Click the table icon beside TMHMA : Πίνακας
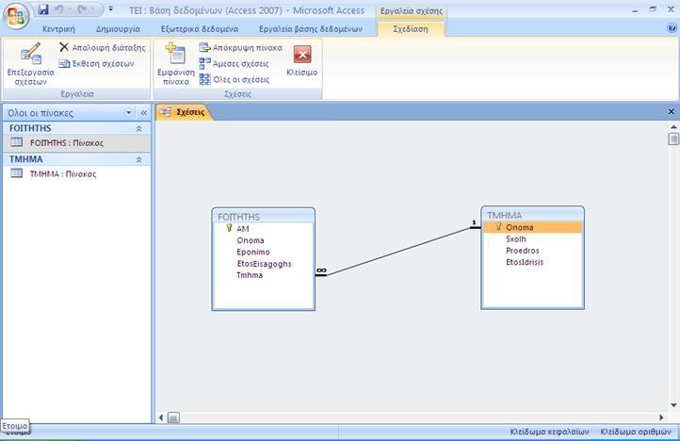Viewport: 680px width, 441px height. pos(16,173)
